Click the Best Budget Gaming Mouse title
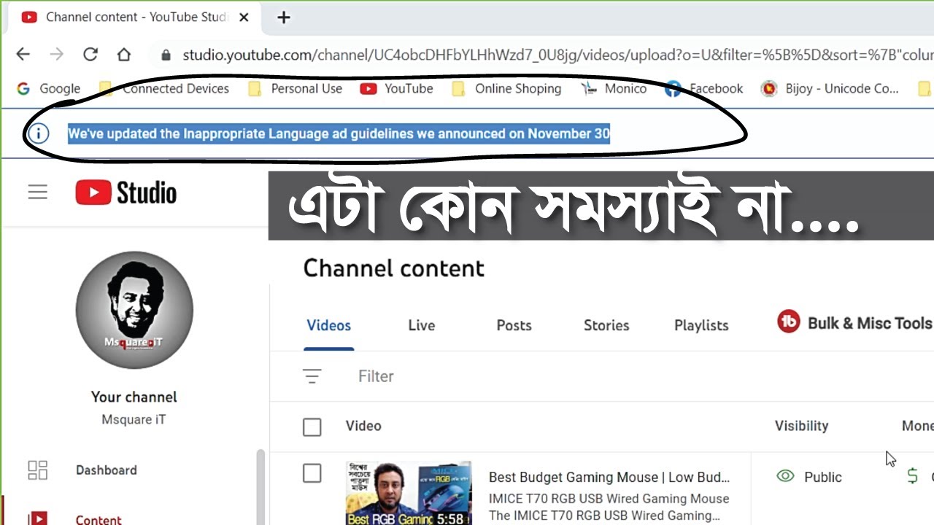The image size is (934, 525). (609, 477)
